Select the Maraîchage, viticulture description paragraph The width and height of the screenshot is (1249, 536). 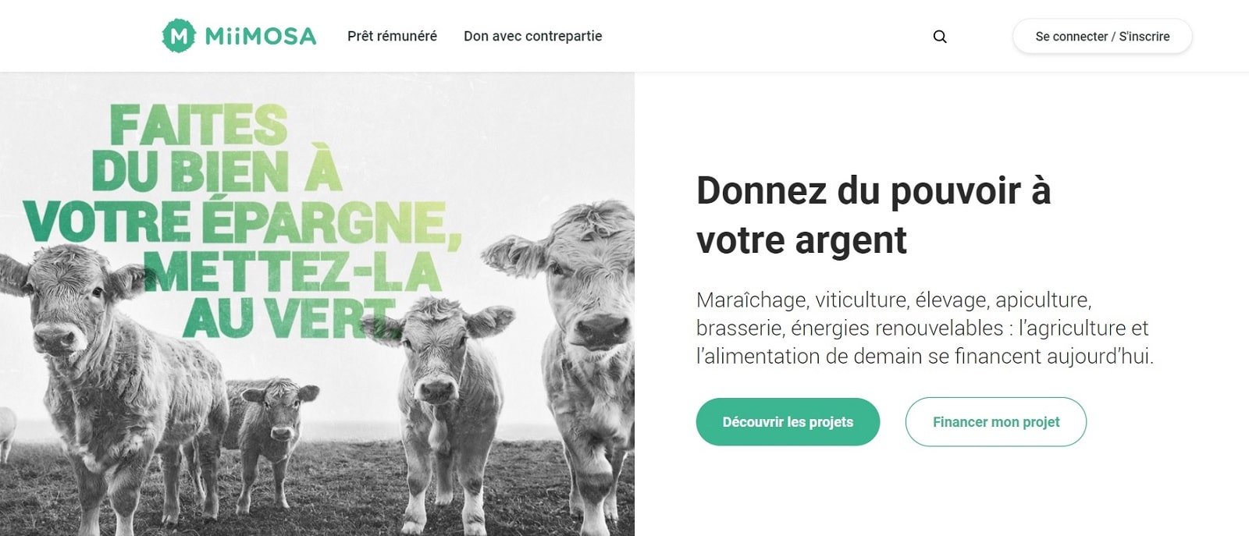(x=925, y=328)
